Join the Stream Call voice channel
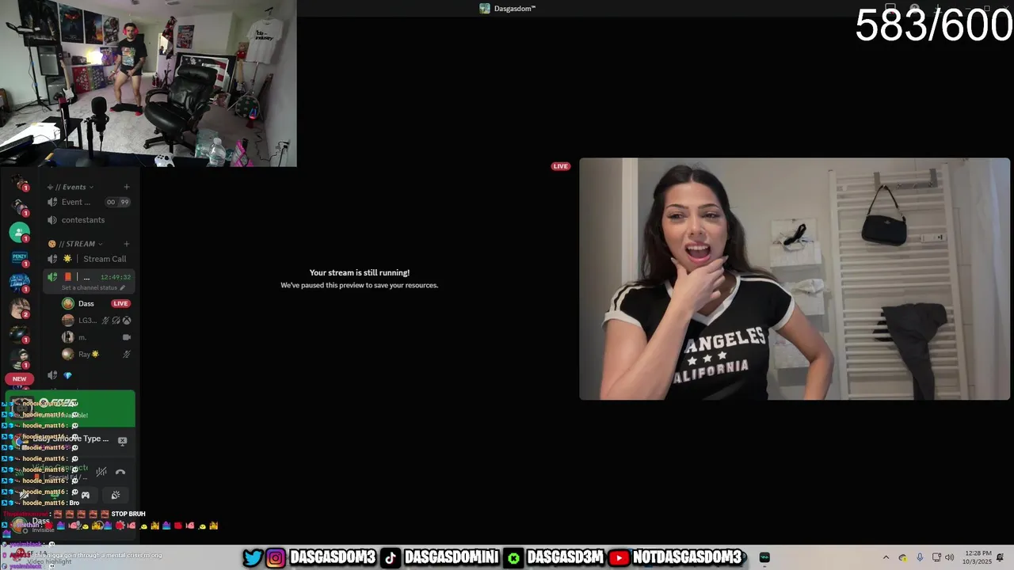Image resolution: width=1014 pixels, height=570 pixels. pyautogui.click(x=89, y=259)
